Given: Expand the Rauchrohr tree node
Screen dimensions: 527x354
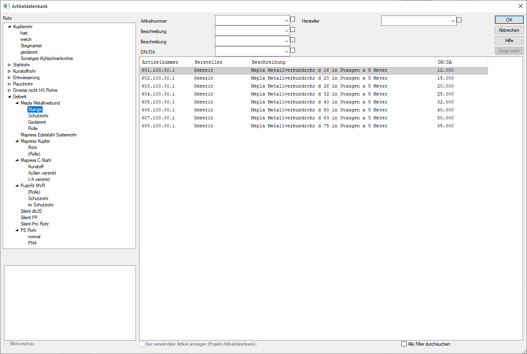Looking at the screenshot, I should tap(10, 84).
